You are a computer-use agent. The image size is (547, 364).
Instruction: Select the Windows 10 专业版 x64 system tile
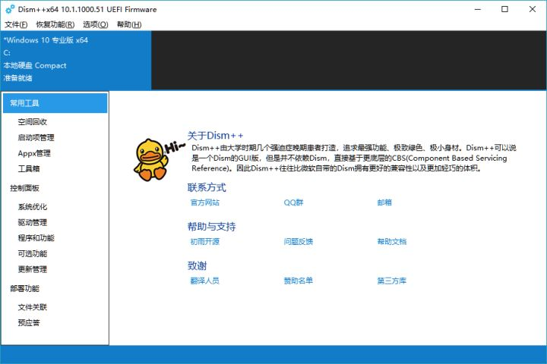(76, 60)
